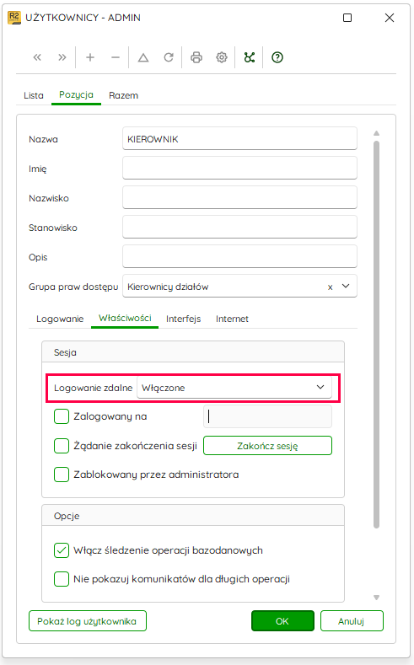
Task: Maximize the Użytkownicy window
Action: [347, 18]
